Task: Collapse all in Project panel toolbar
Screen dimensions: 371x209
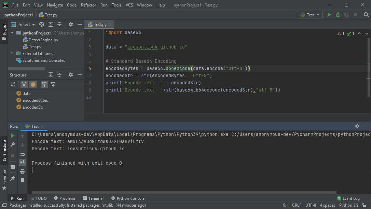Action: tap(59, 24)
